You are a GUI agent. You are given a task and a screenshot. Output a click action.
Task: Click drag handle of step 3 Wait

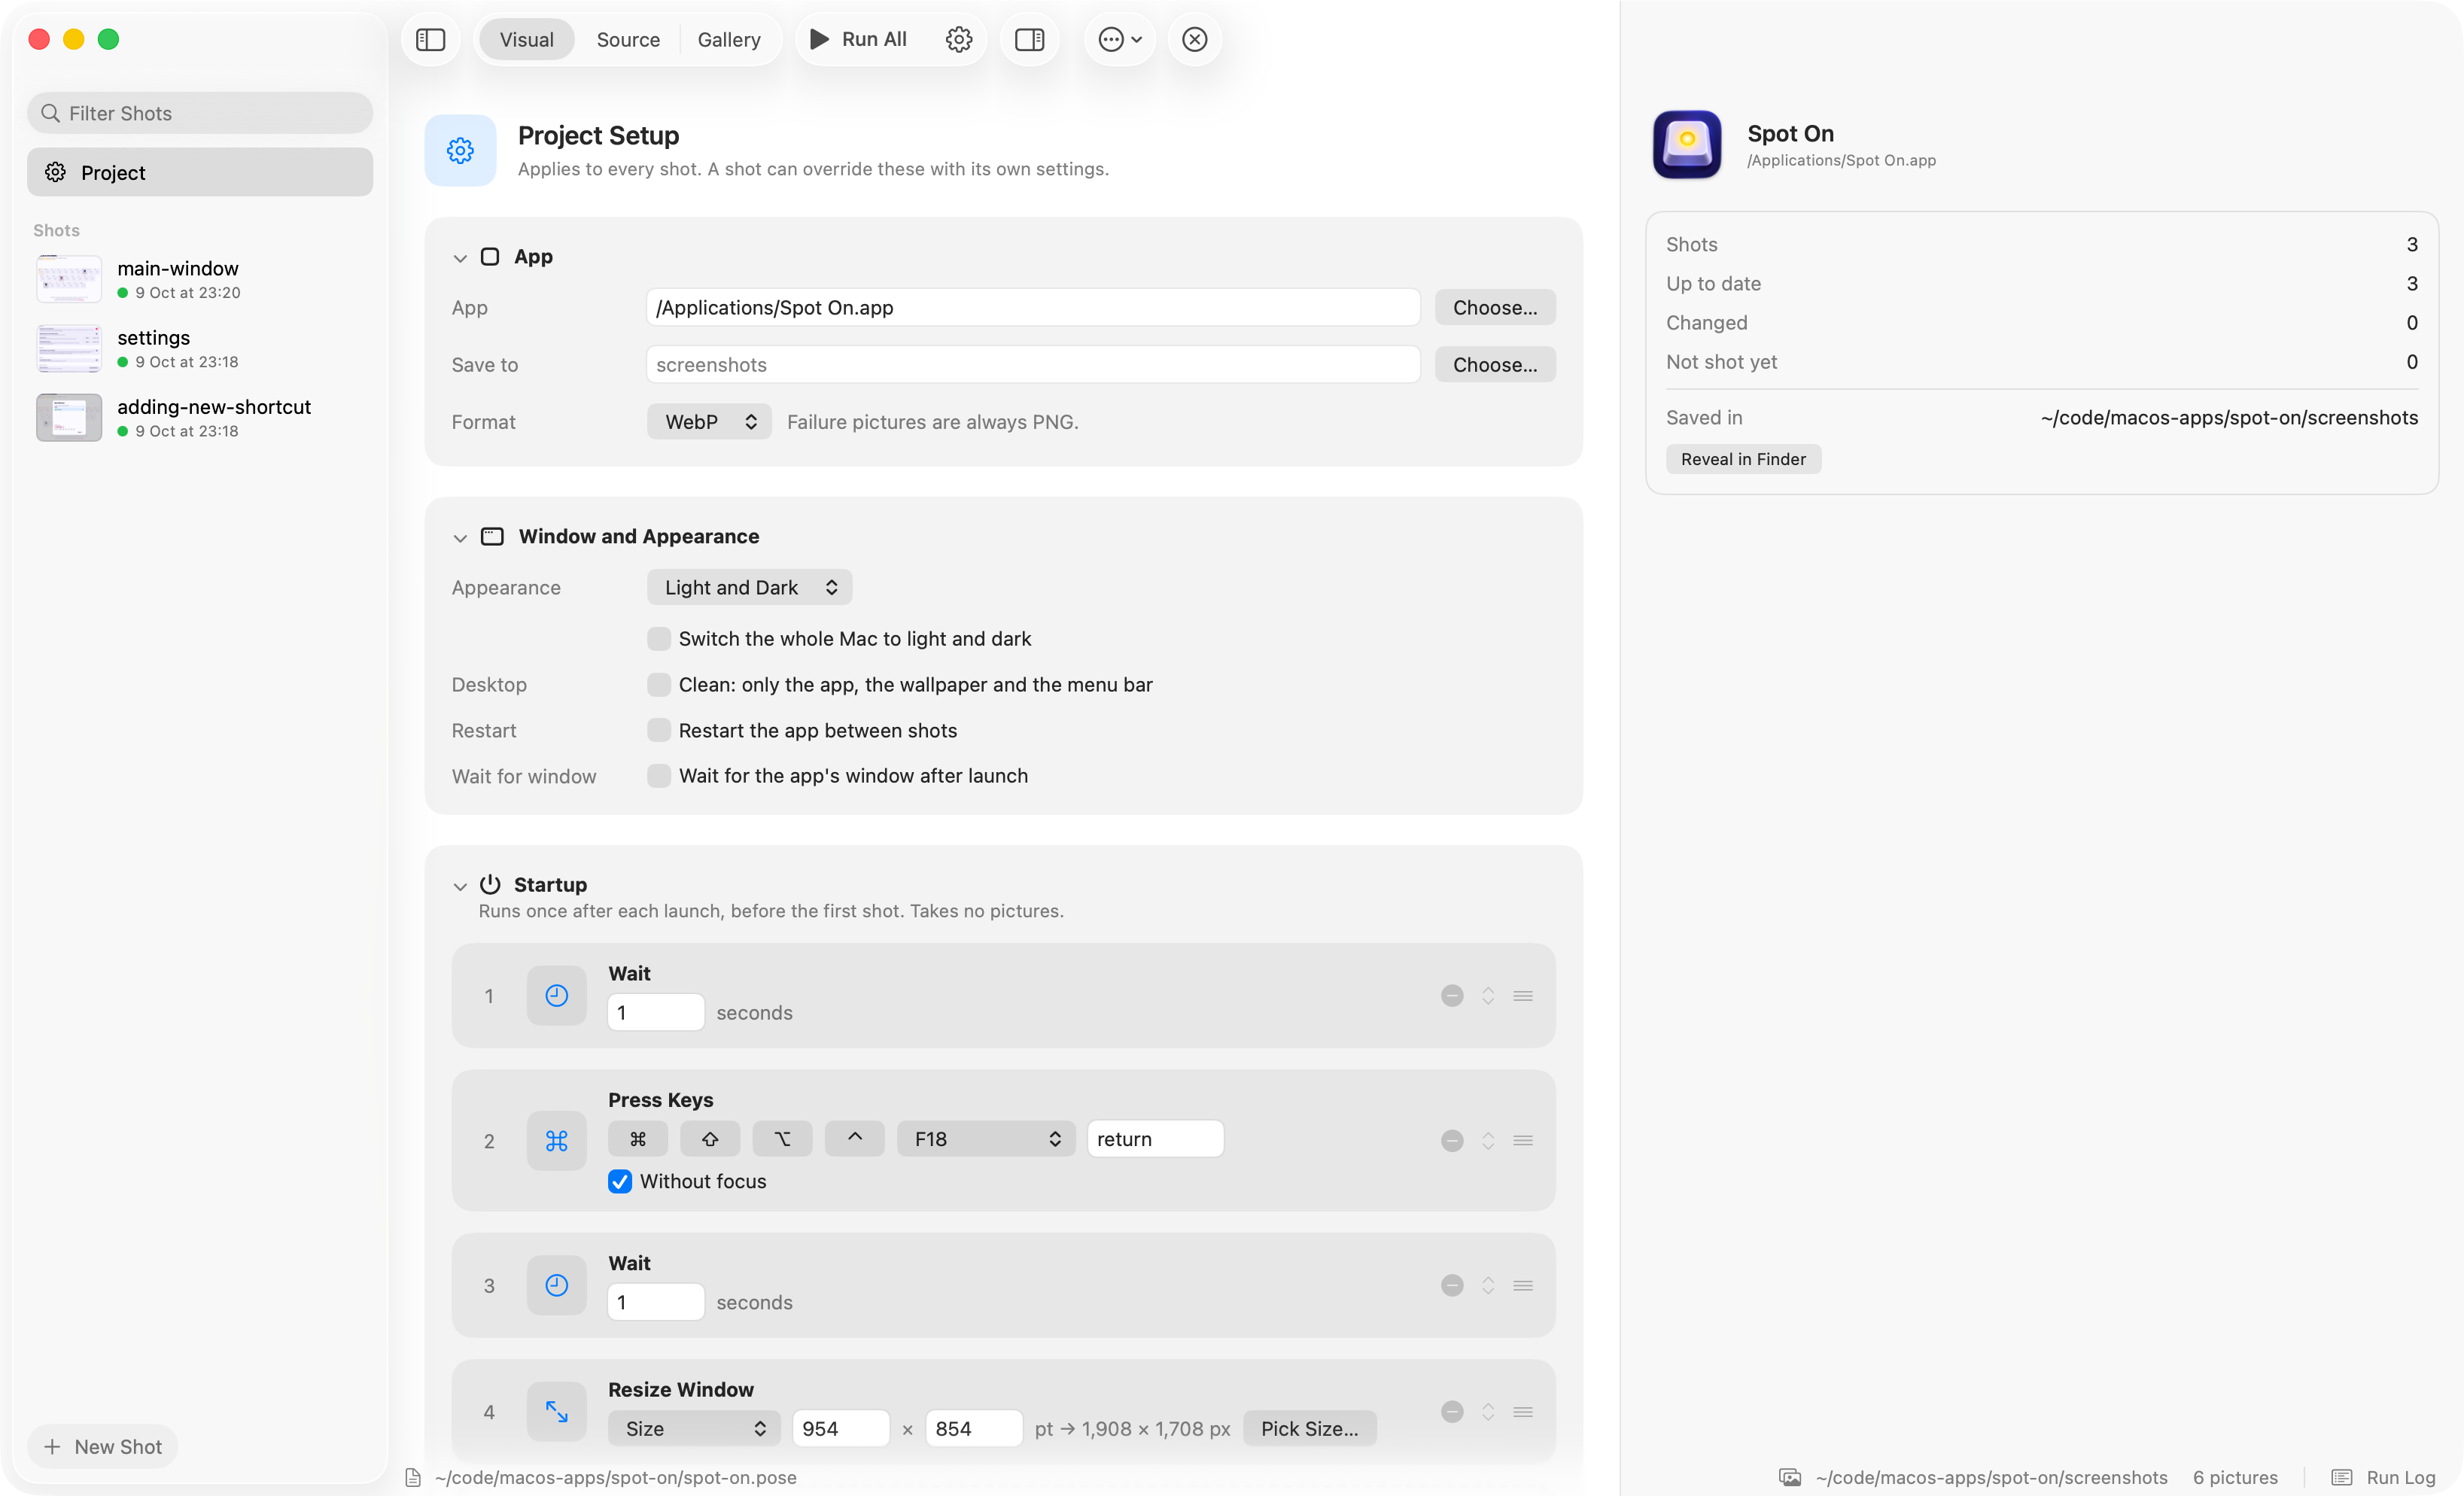(x=1522, y=1286)
